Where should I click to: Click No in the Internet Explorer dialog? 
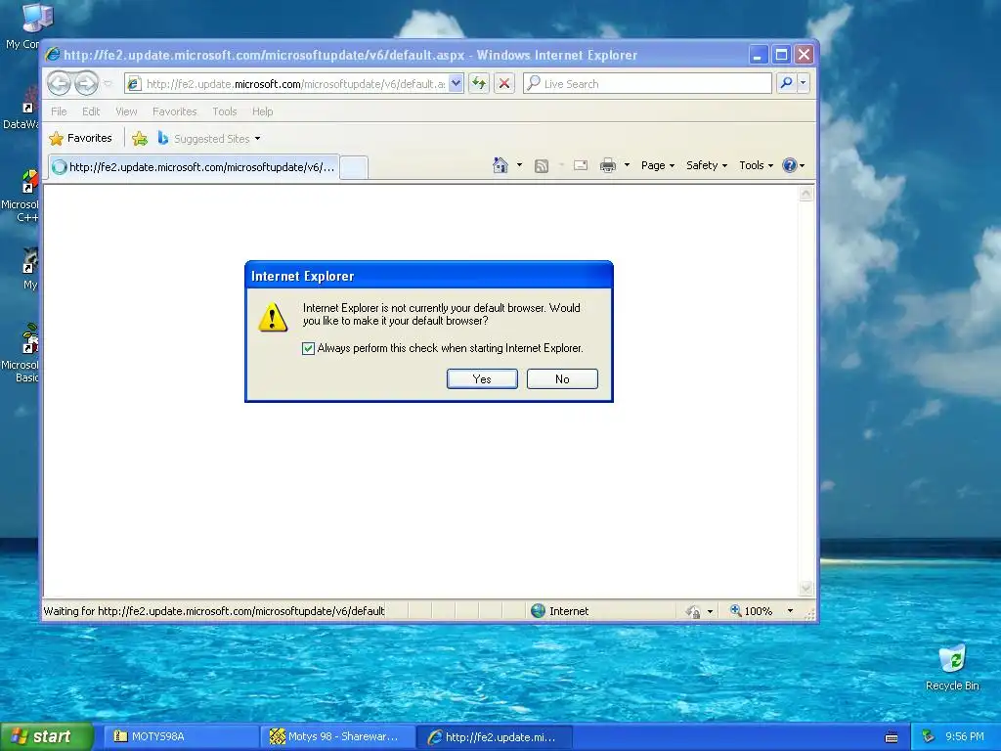[x=562, y=378]
